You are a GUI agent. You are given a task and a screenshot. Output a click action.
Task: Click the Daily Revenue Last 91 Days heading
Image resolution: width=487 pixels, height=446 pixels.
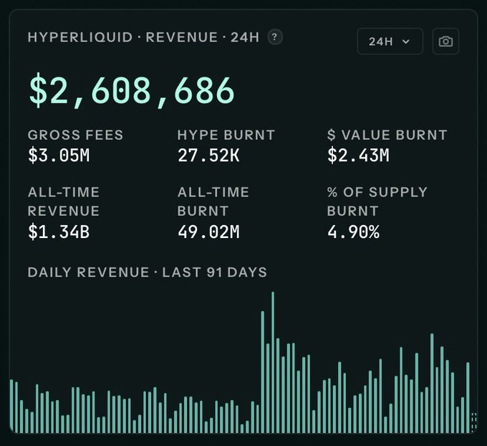point(148,272)
